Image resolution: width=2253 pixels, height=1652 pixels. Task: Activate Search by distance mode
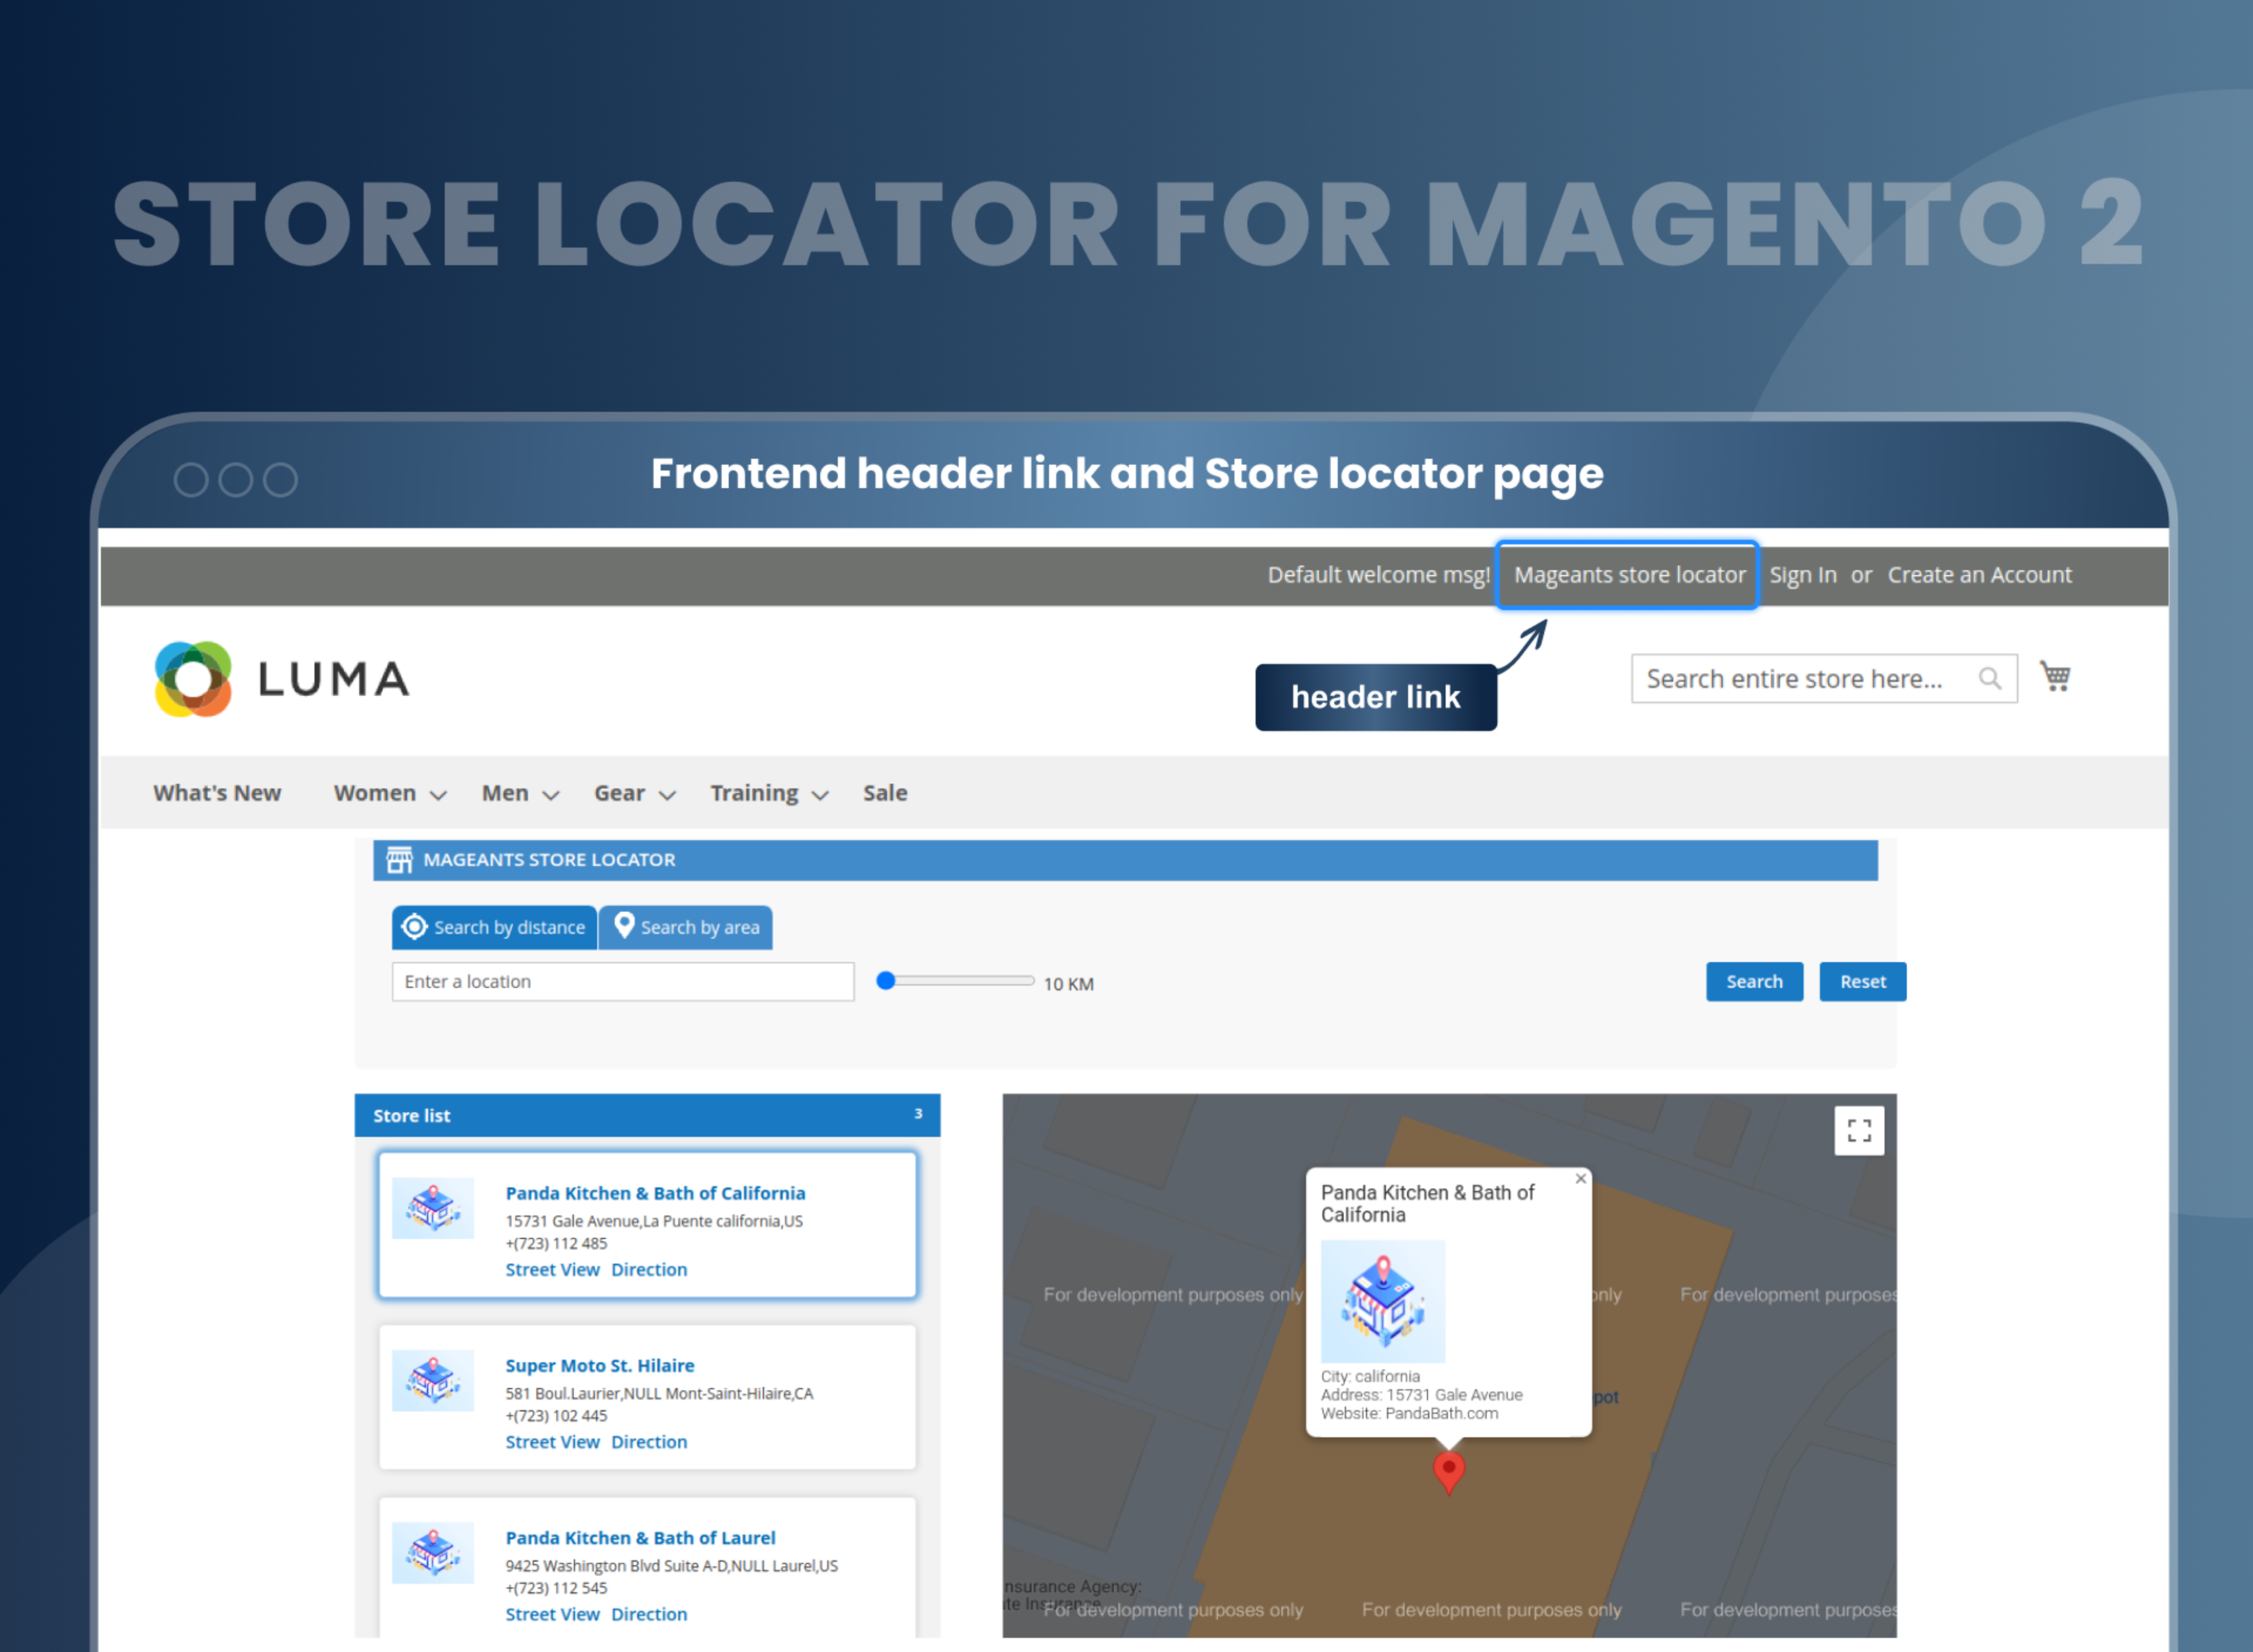[494, 927]
